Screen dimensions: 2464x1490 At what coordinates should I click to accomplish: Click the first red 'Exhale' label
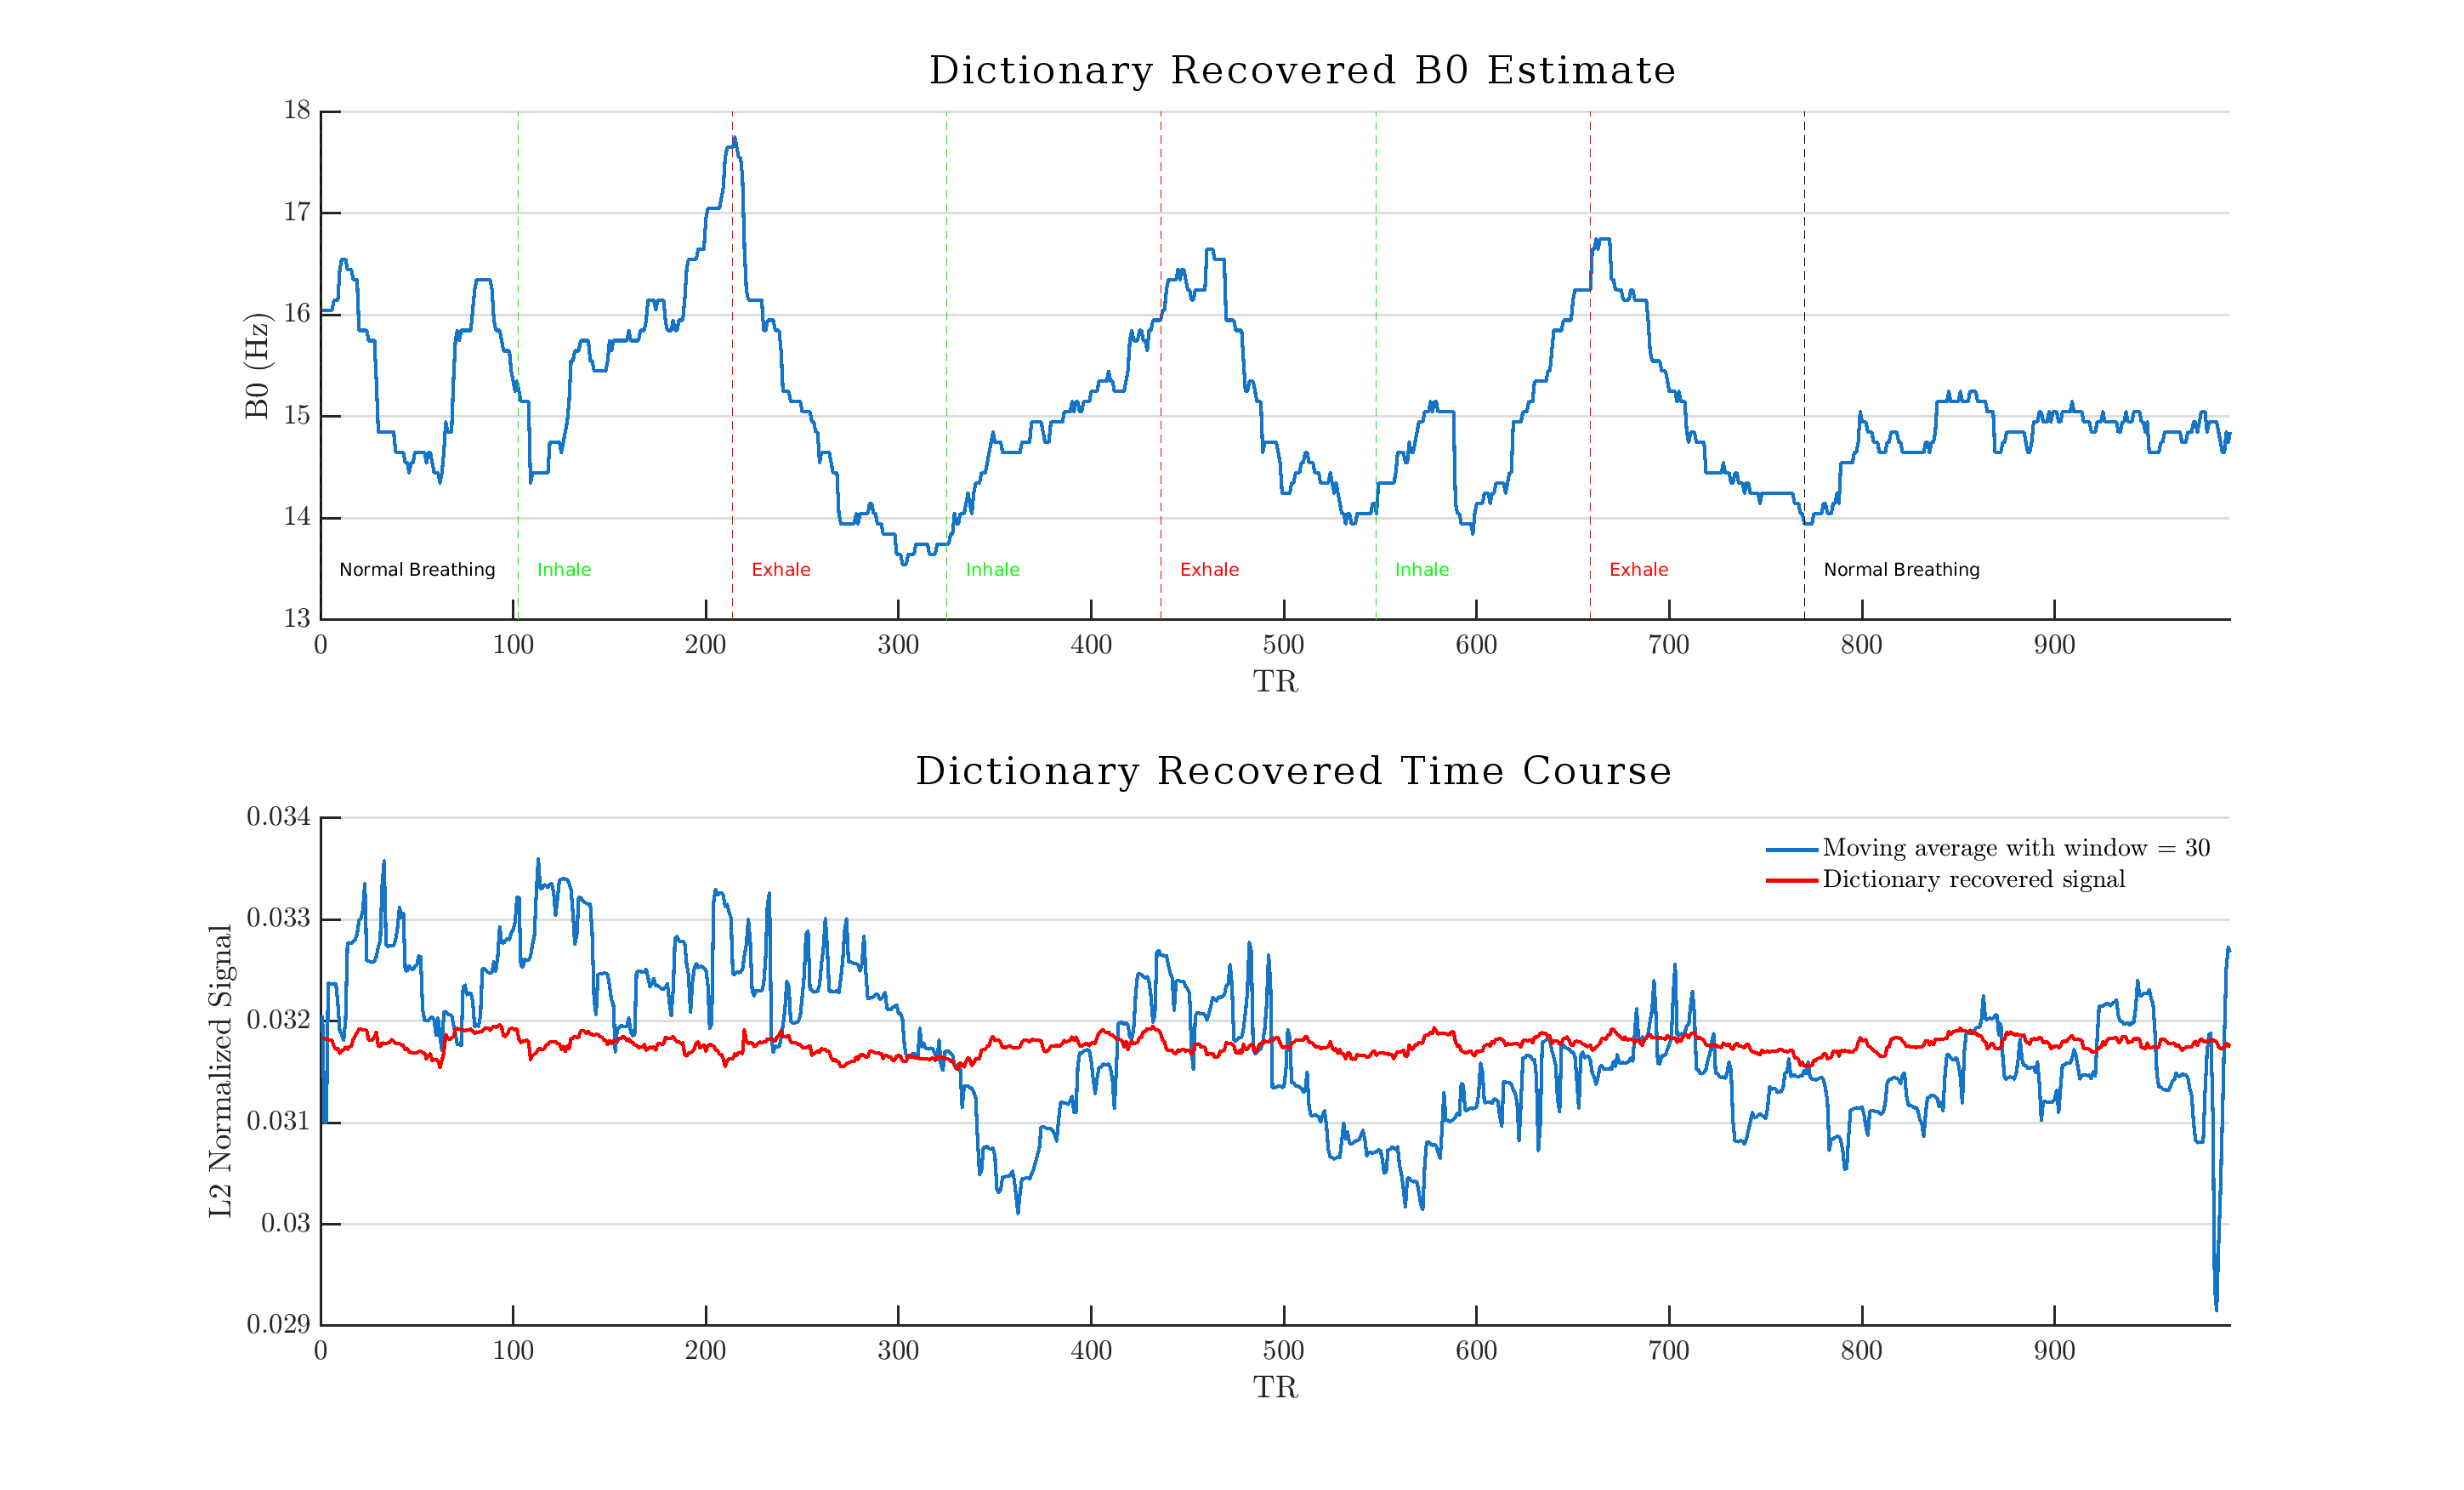point(780,570)
